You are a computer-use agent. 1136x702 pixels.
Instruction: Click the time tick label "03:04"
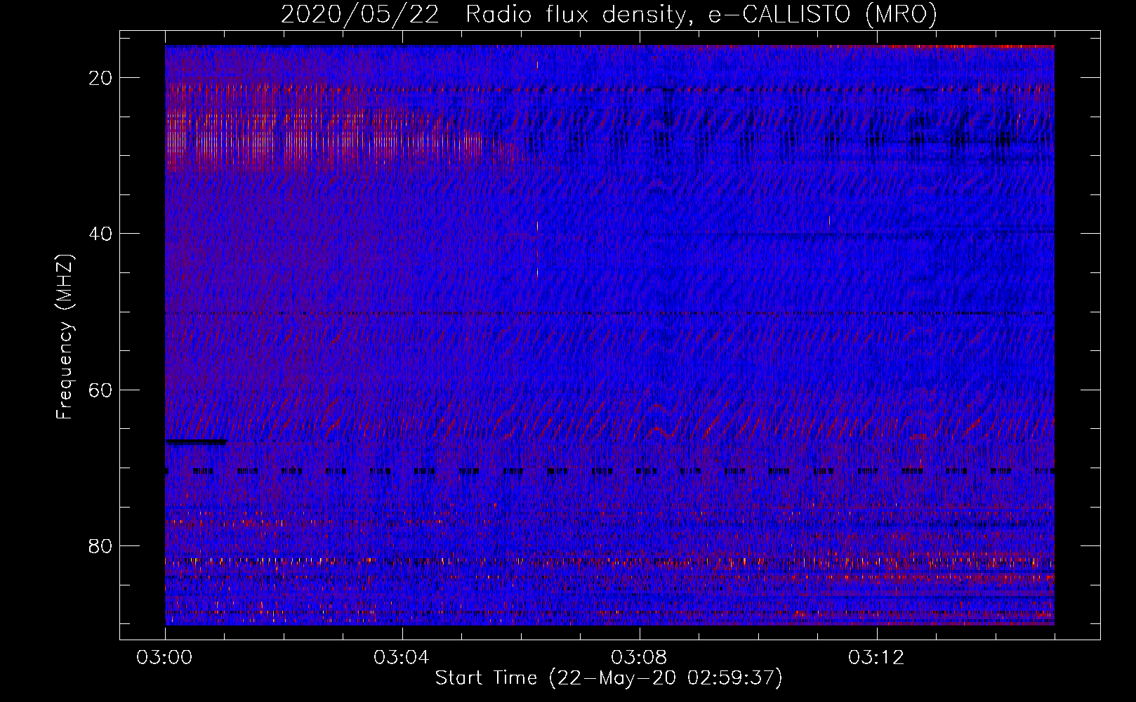(402, 658)
